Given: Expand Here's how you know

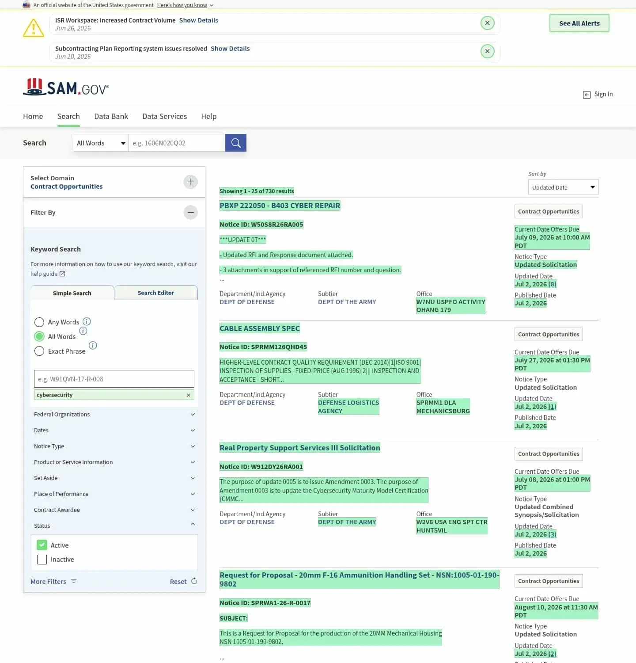Looking at the screenshot, I should (185, 5).
